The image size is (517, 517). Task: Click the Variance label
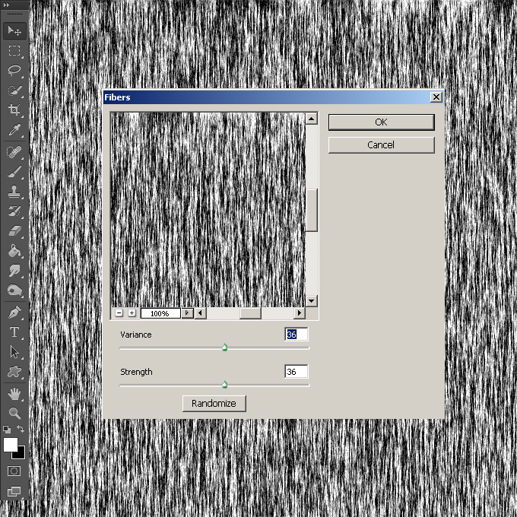[x=136, y=335]
